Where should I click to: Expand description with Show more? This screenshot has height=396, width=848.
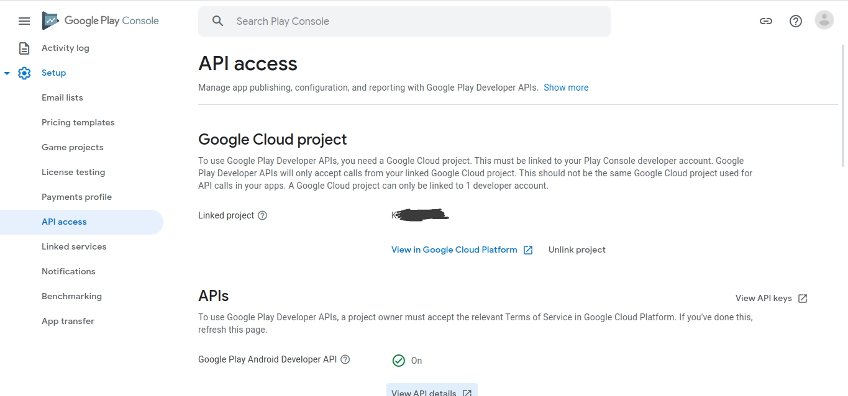(x=566, y=88)
